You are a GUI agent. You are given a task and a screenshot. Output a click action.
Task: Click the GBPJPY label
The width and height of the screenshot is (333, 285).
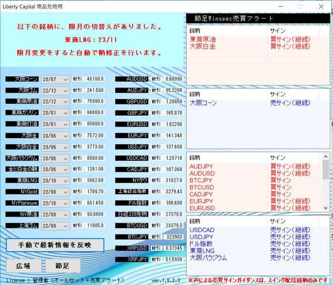(x=132, y=113)
